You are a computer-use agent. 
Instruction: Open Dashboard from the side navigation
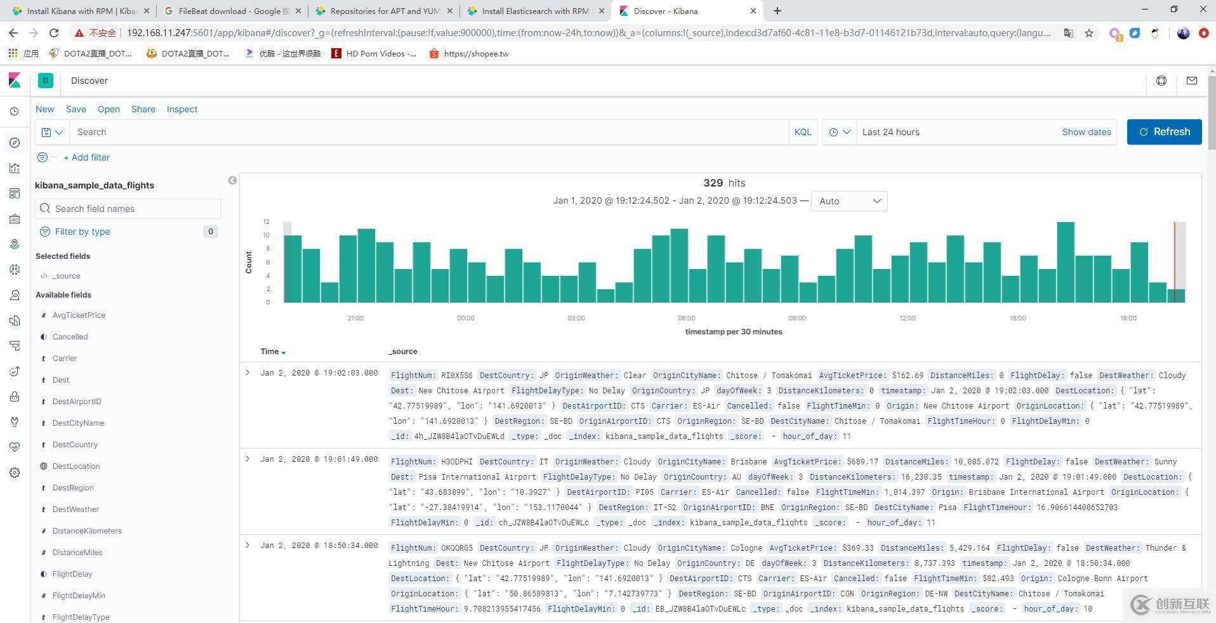tap(15, 193)
